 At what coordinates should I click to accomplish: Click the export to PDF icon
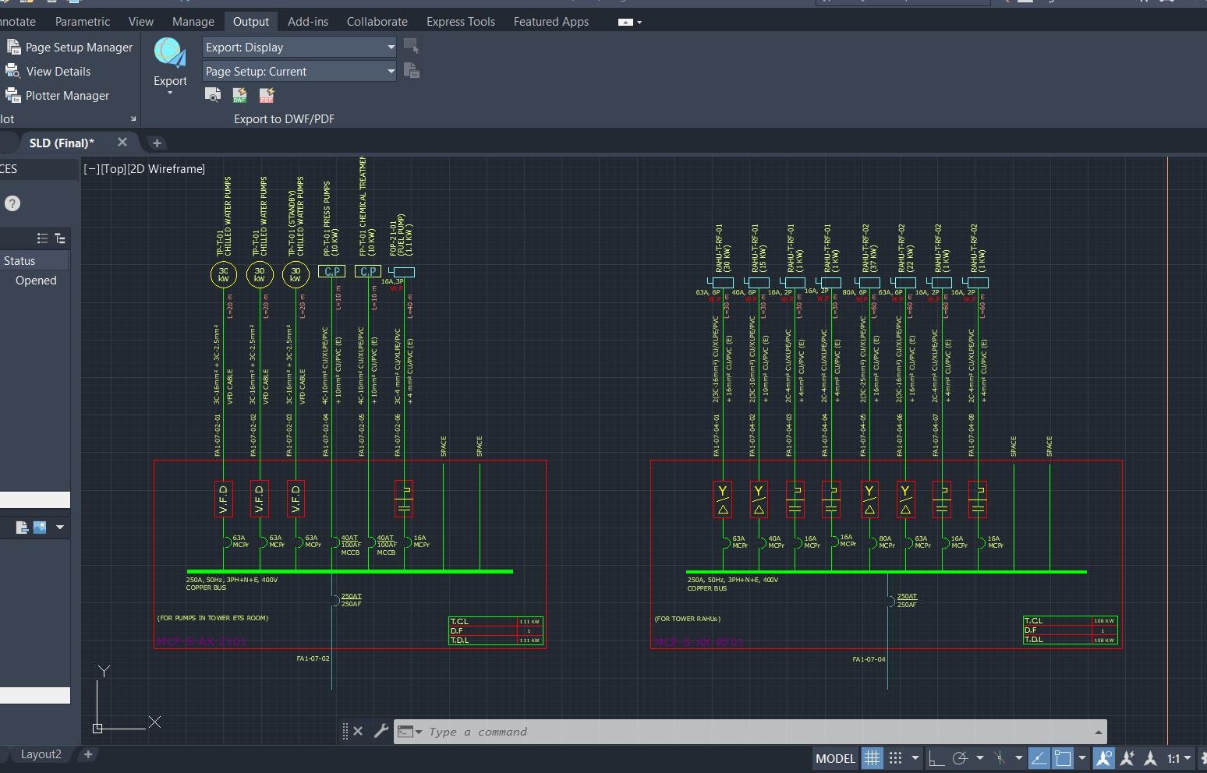pyautogui.click(x=267, y=95)
